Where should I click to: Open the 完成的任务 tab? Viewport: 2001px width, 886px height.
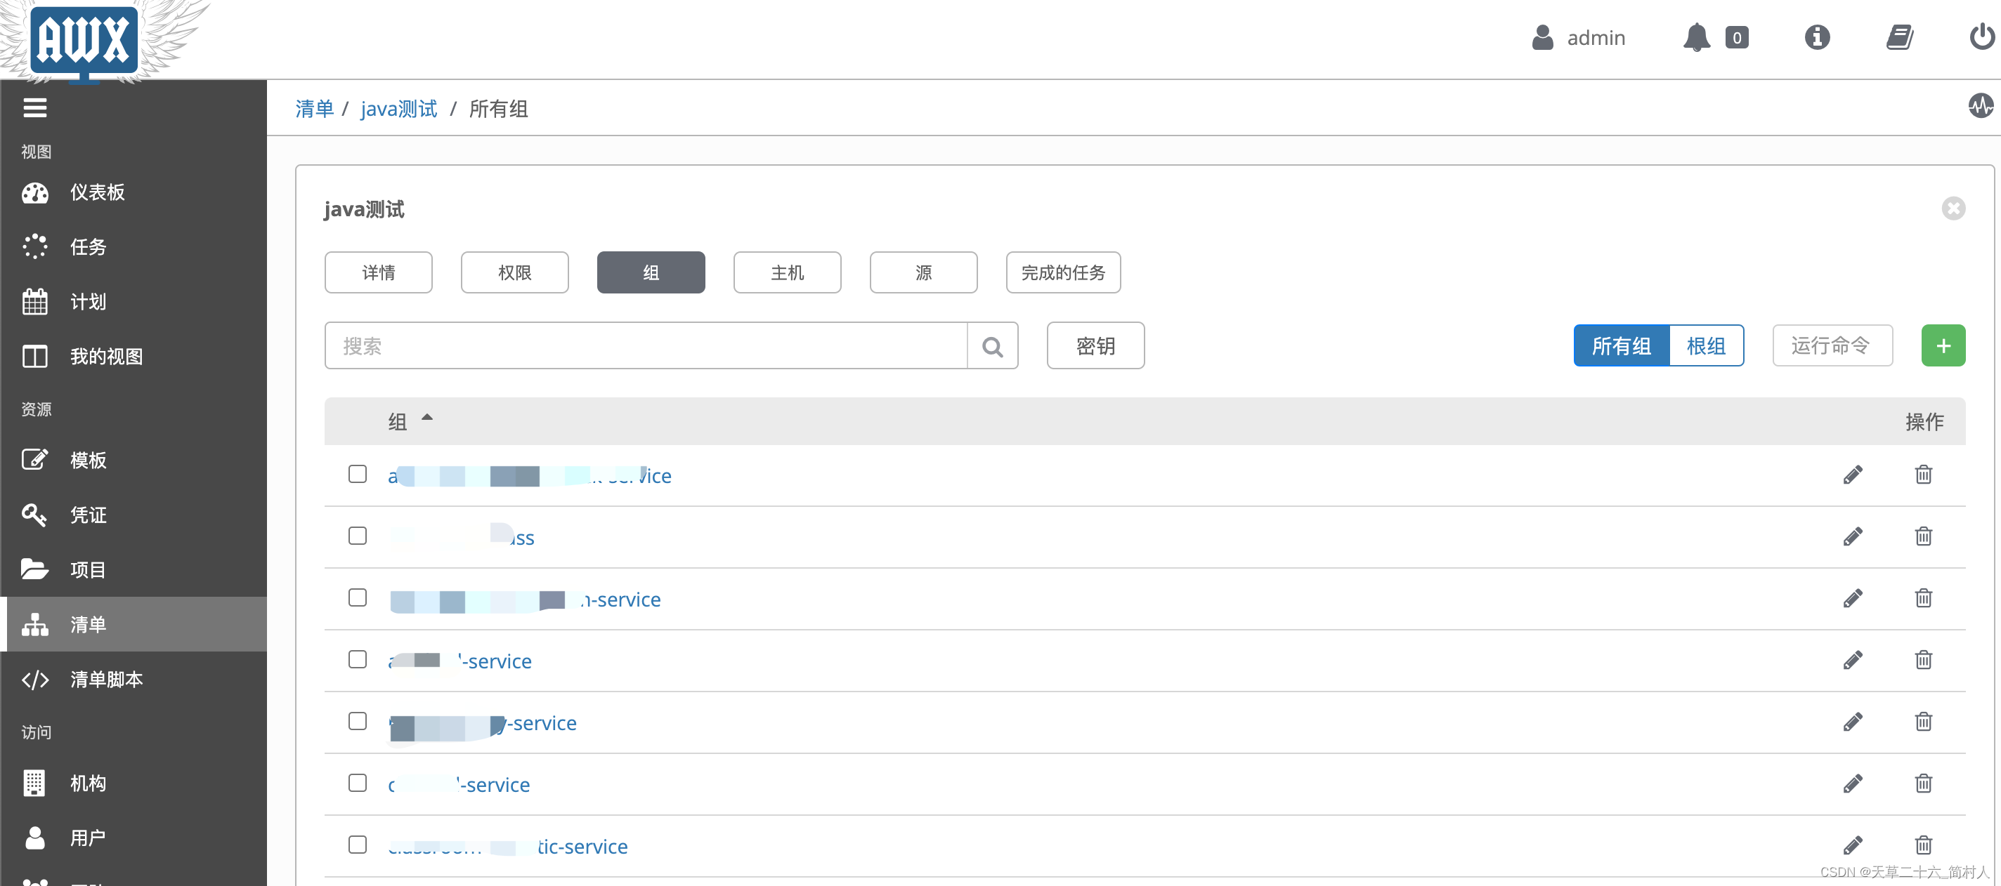click(x=1062, y=272)
